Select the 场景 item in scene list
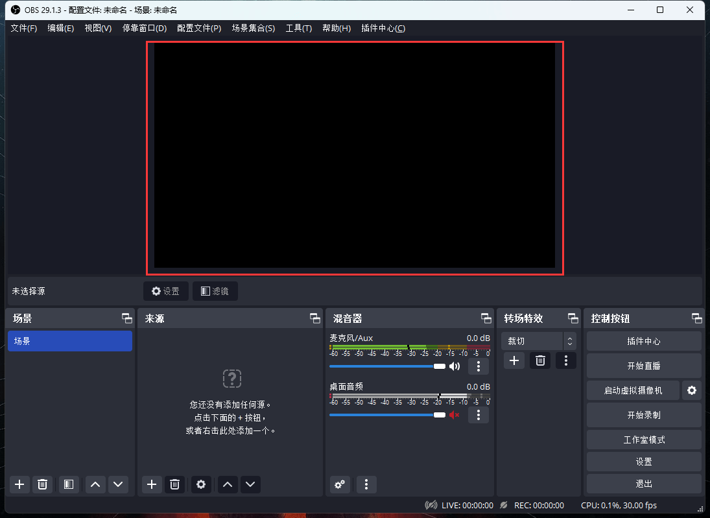 [x=70, y=341]
